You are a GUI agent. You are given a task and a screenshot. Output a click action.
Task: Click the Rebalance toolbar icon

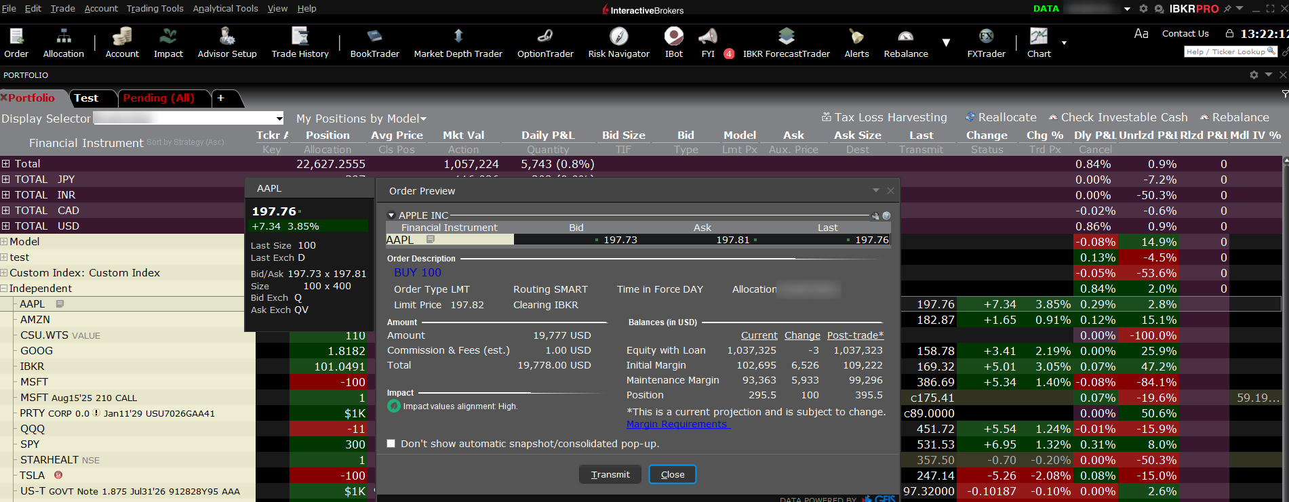(x=905, y=43)
